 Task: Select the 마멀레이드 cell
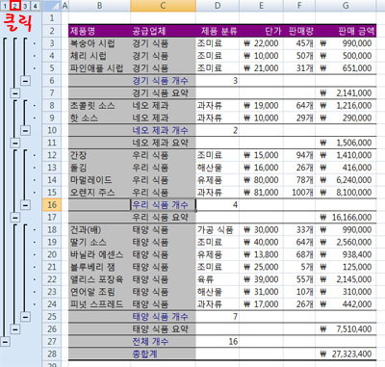(99, 180)
